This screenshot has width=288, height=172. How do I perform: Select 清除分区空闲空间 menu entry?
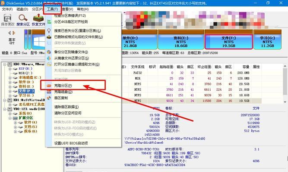68,113
